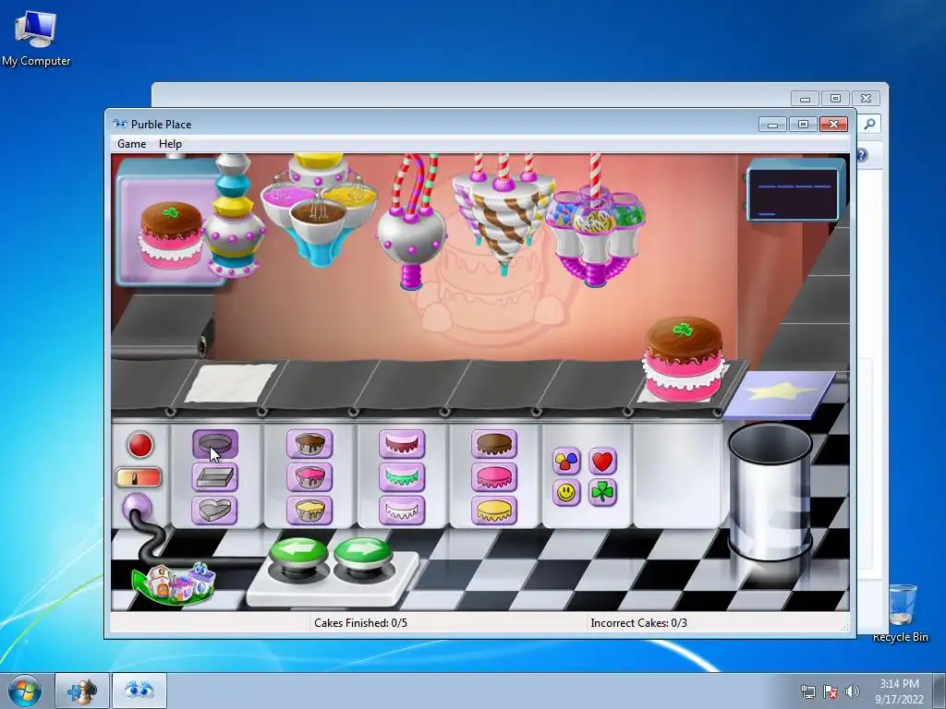Click the chess game taskbar icon

tap(82, 691)
